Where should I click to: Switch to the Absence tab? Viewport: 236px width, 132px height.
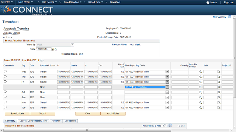coord(56,121)
